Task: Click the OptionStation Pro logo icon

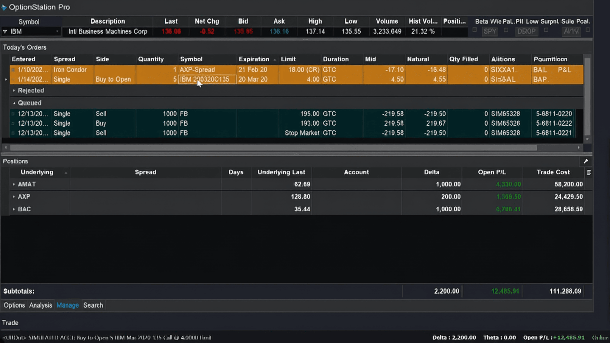Action: pos(4,7)
